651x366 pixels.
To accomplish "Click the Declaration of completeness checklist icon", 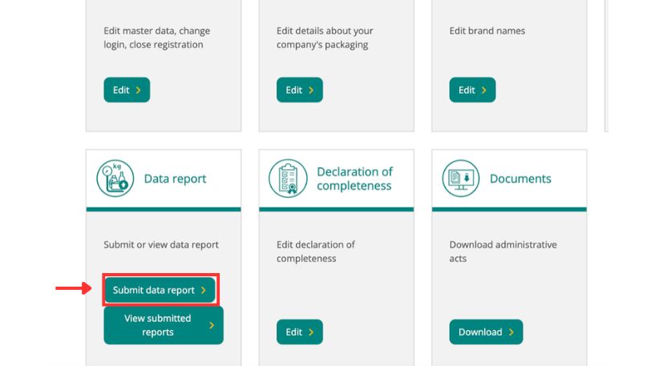I will (288, 179).
